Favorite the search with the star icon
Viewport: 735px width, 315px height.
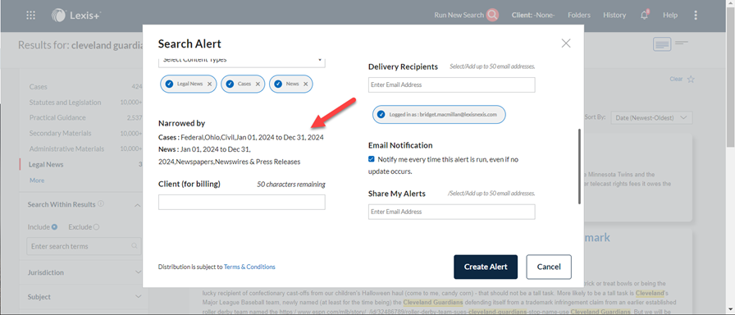tap(691, 80)
